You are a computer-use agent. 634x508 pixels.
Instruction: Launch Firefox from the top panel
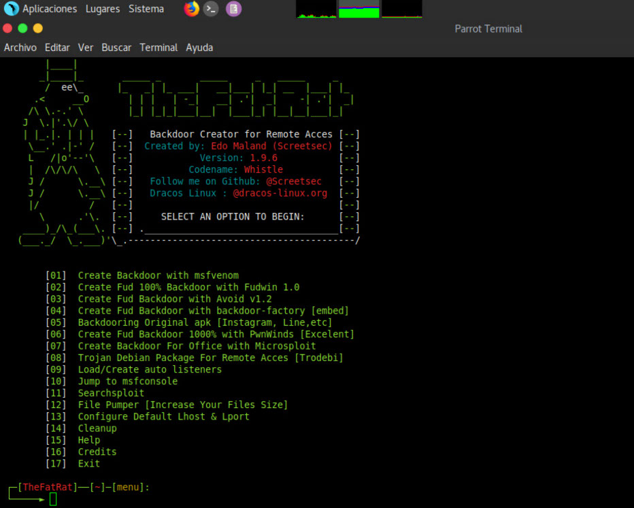click(191, 8)
